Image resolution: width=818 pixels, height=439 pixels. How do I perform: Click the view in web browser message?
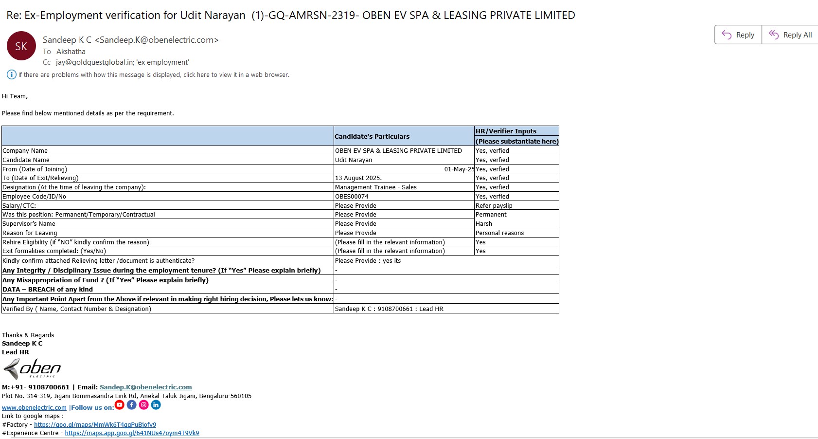coord(154,75)
